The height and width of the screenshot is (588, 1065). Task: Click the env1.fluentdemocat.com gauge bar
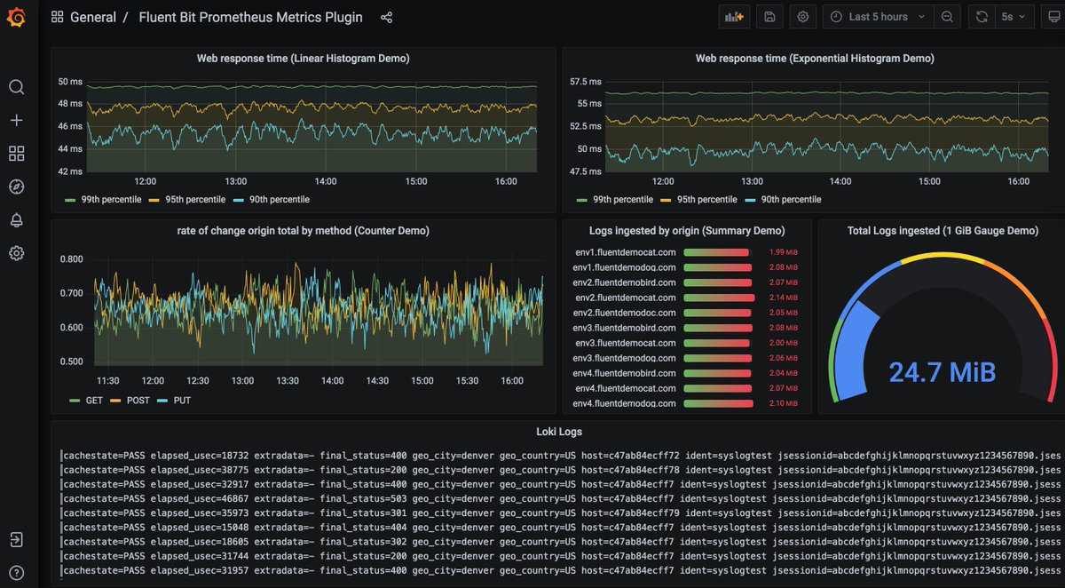click(x=717, y=252)
